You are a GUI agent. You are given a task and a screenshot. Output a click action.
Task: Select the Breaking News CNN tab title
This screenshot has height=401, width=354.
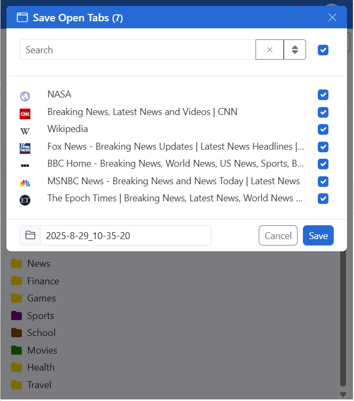(x=142, y=112)
